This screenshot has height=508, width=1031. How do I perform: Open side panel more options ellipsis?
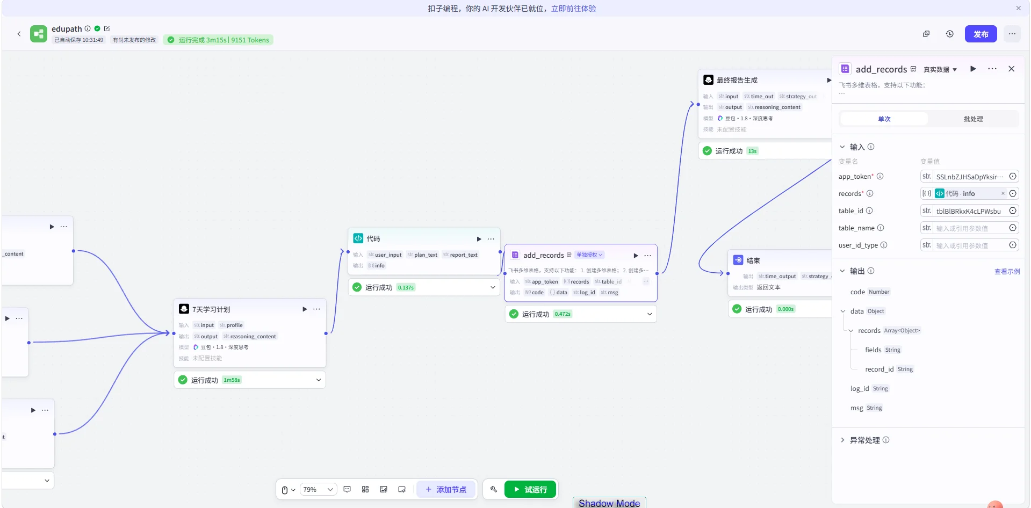(992, 69)
